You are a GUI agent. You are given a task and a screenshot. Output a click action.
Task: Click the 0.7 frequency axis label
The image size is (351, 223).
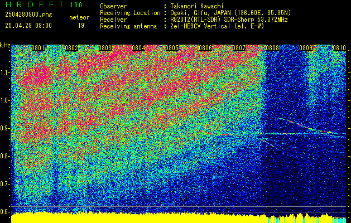(x=4, y=184)
